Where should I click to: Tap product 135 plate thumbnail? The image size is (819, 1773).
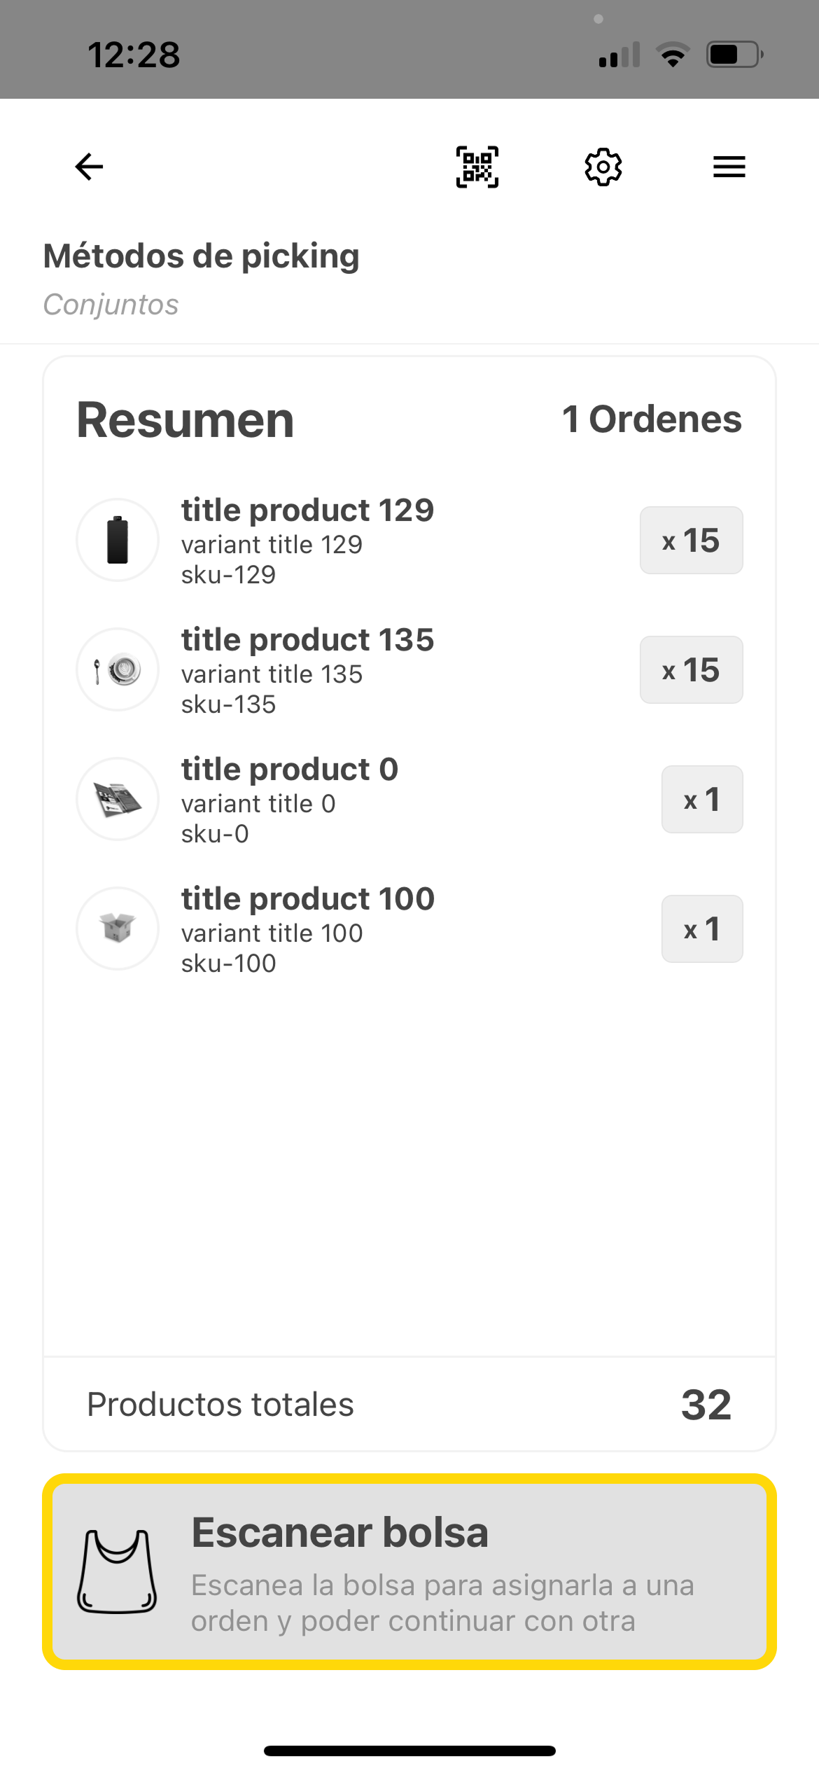click(x=118, y=669)
